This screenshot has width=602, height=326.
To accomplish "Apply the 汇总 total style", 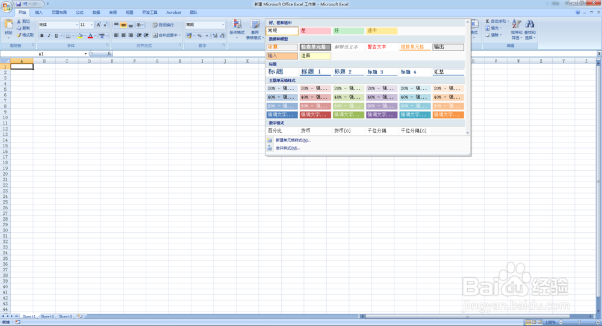I will pyautogui.click(x=448, y=72).
